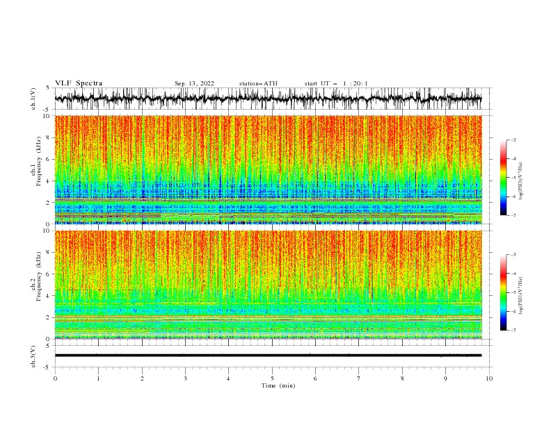Click the ch.1(V) waveform axis label
The image size is (551, 425).
click(33, 99)
